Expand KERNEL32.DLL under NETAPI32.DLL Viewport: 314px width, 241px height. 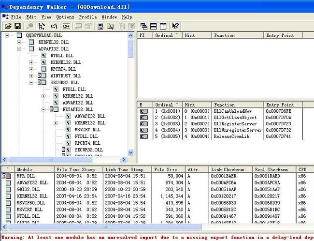(56, 123)
